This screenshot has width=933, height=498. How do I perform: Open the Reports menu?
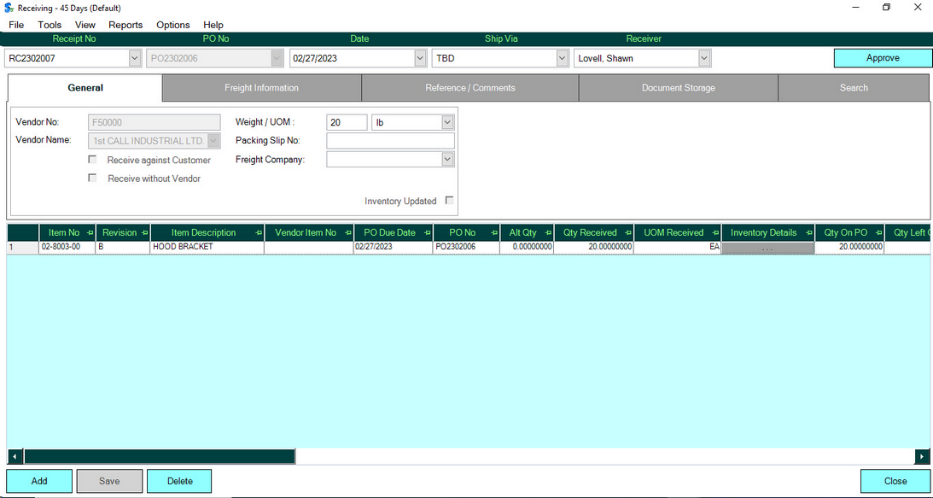125,25
